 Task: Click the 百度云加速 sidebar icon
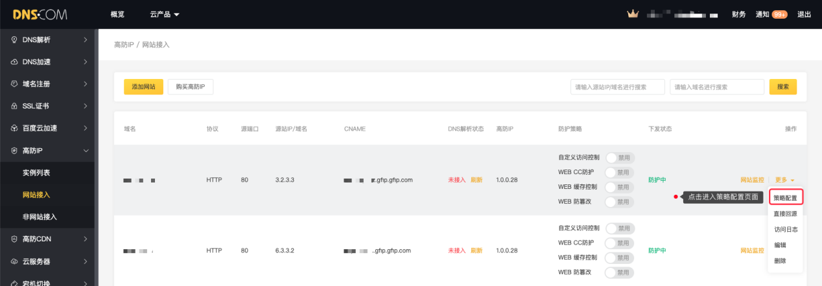(x=14, y=128)
